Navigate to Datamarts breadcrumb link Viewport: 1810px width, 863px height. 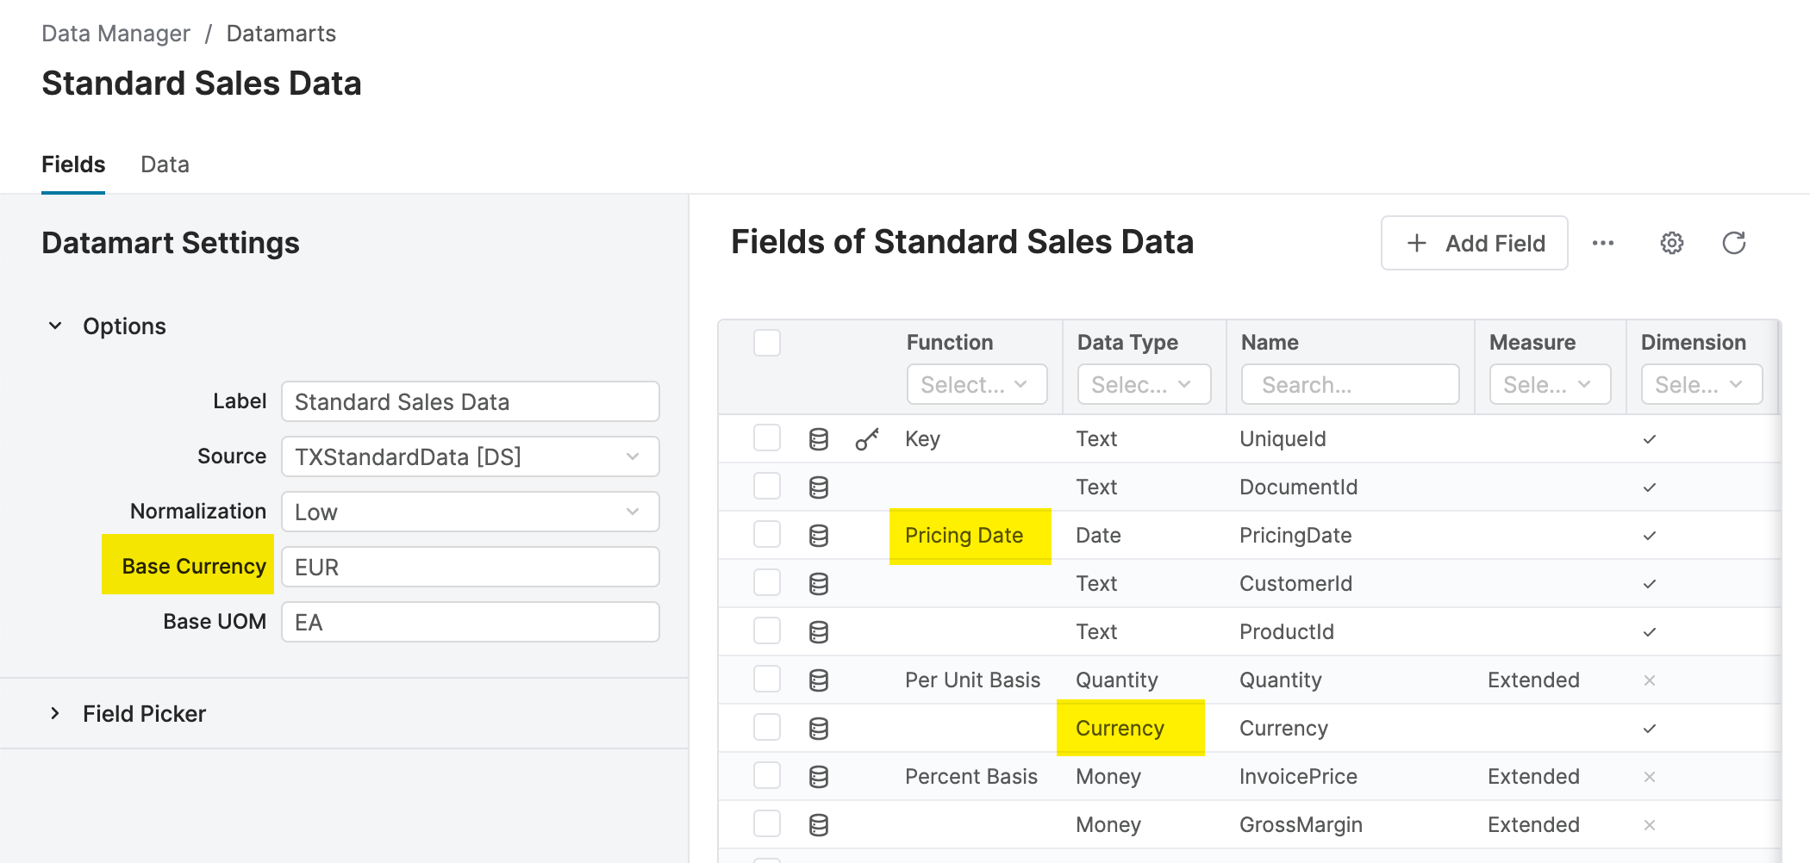281,34
